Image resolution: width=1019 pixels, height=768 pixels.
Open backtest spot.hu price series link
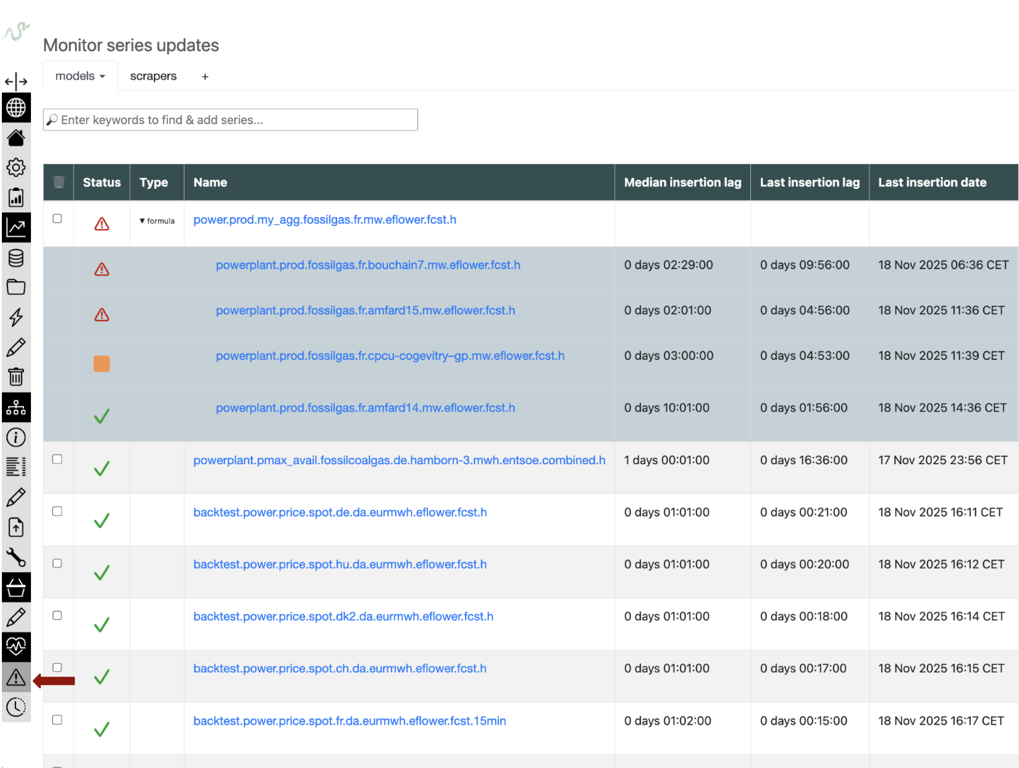coord(340,564)
